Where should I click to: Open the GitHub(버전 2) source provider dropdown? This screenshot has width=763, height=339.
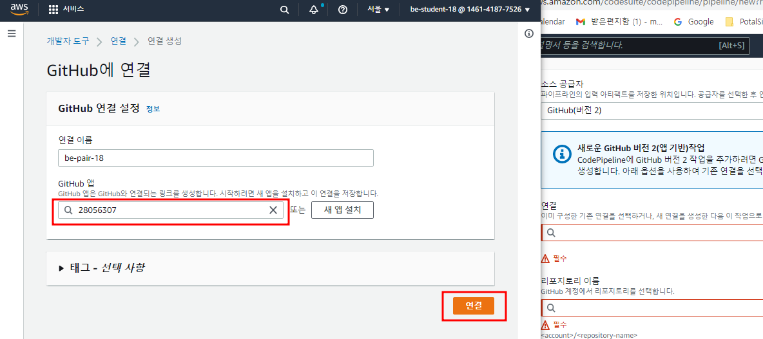[652, 110]
